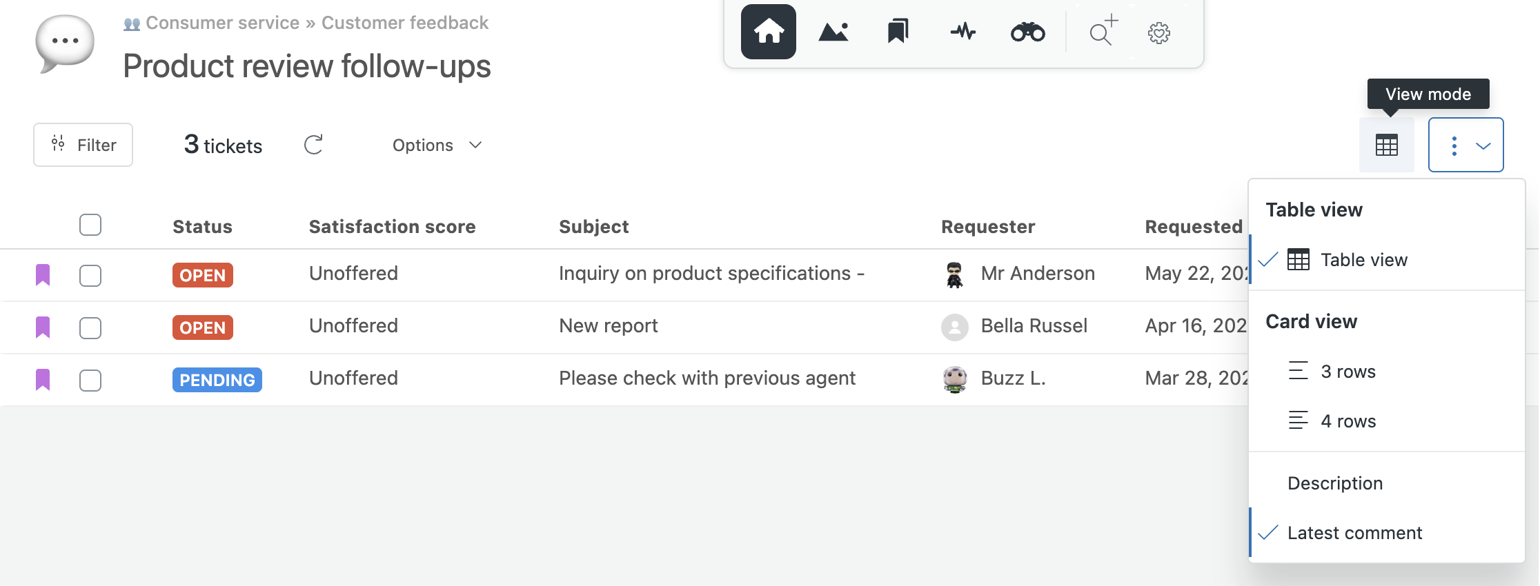The height and width of the screenshot is (586, 1540).
Task: Check the box for the New report ticket
Action: [x=90, y=327]
